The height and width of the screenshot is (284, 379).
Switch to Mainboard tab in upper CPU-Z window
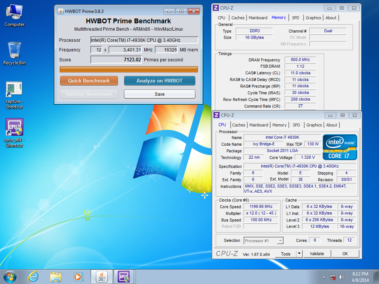coord(258,18)
